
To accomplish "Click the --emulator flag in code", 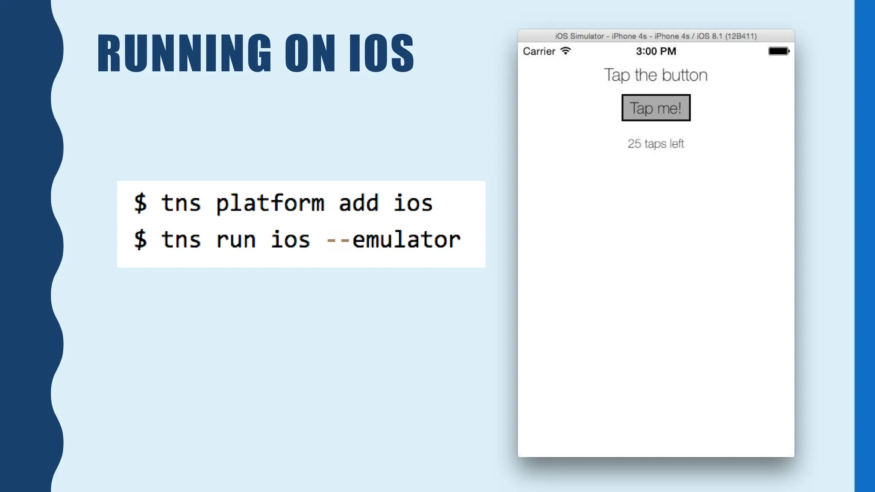I will click(x=393, y=240).
